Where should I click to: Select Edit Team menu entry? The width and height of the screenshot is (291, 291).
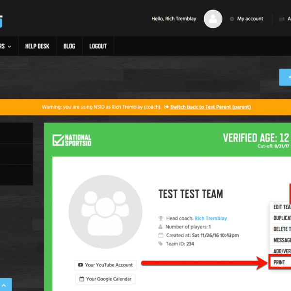pyautogui.click(x=280, y=207)
